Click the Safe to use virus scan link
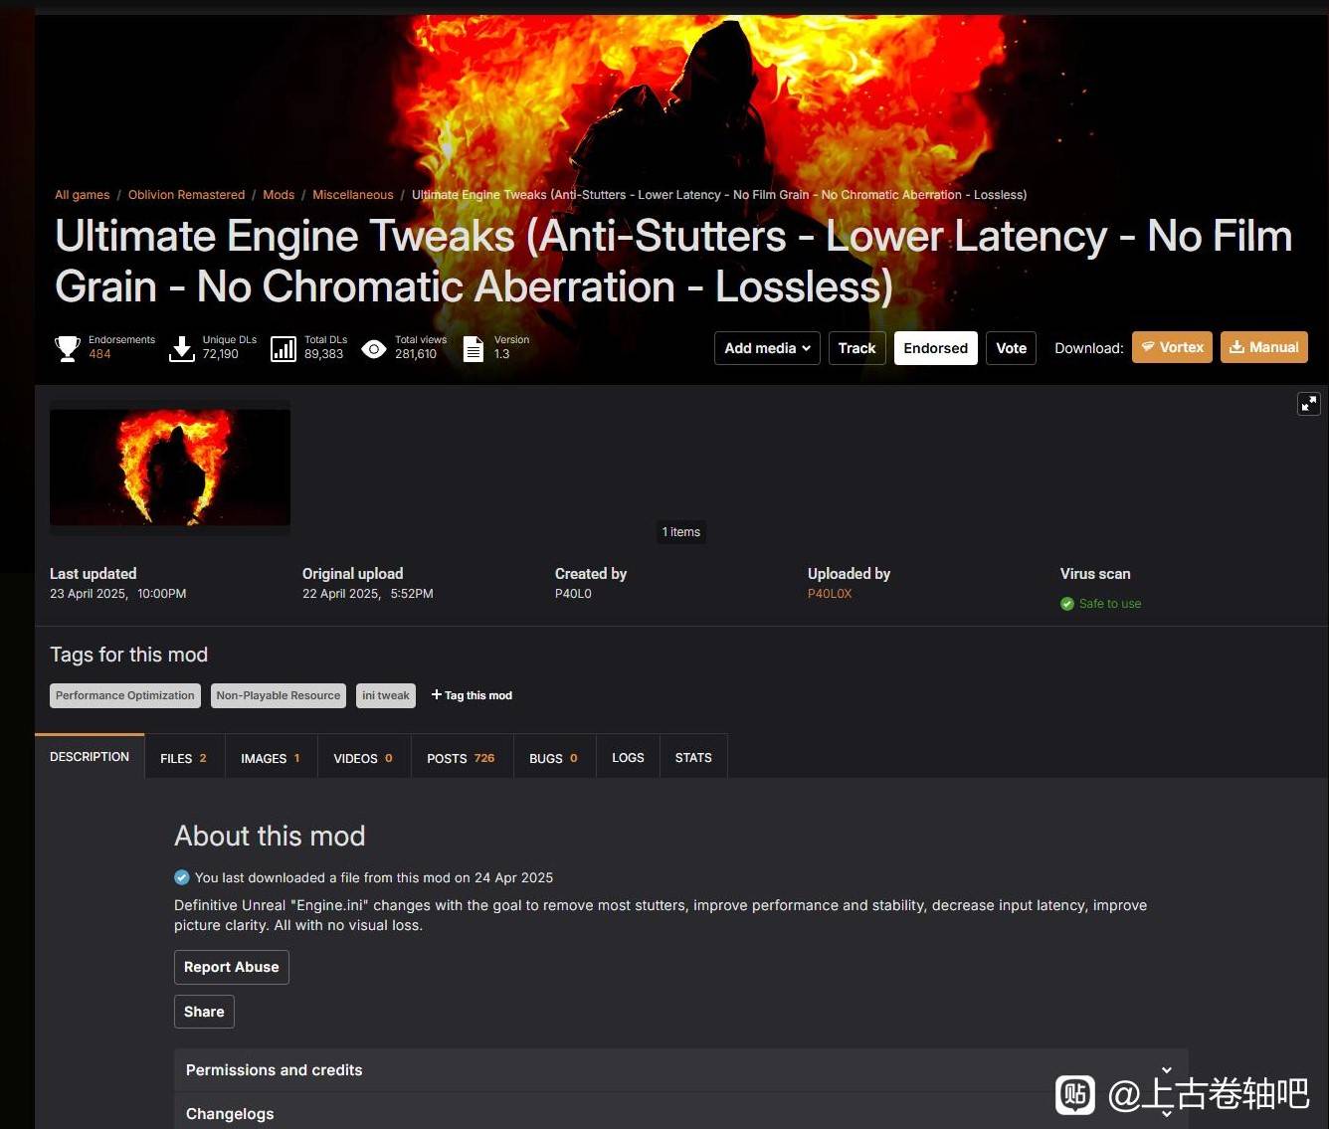 pos(1110,604)
